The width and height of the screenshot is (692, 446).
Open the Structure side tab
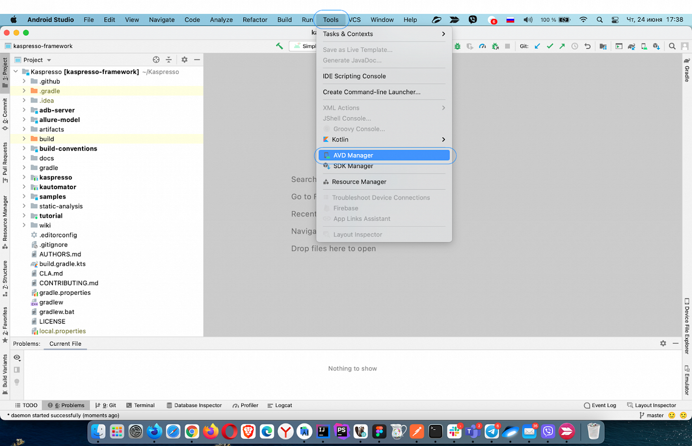point(5,278)
